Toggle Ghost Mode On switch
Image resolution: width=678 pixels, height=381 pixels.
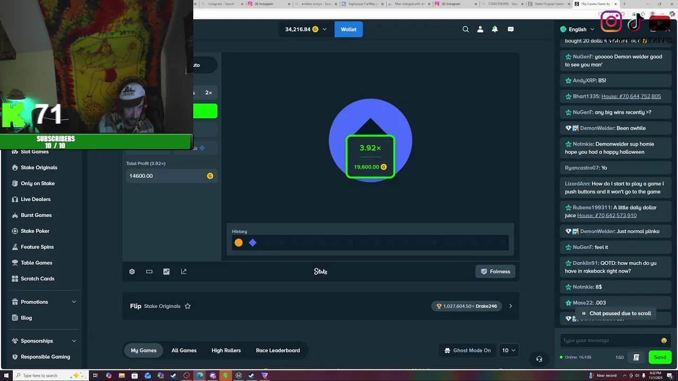[x=467, y=350]
